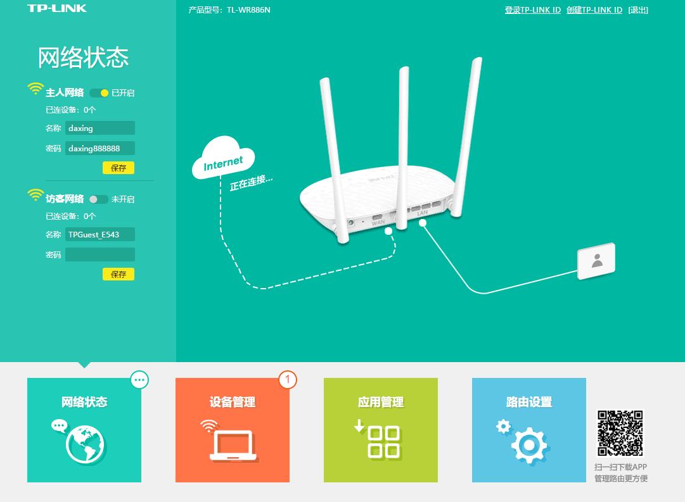Click the TP-LINK logo
This screenshot has height=502, width=685.
tap(56, 8)
